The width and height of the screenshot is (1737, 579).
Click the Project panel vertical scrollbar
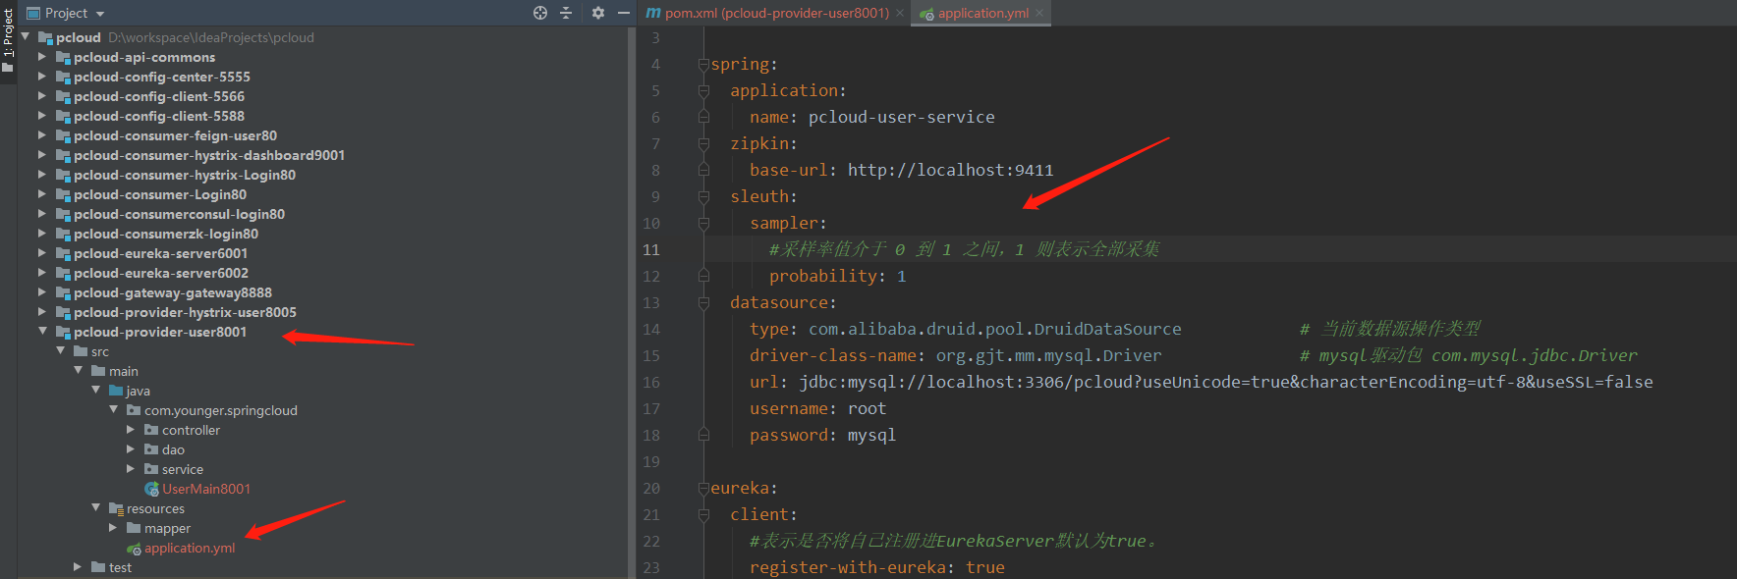coord(632,302)
